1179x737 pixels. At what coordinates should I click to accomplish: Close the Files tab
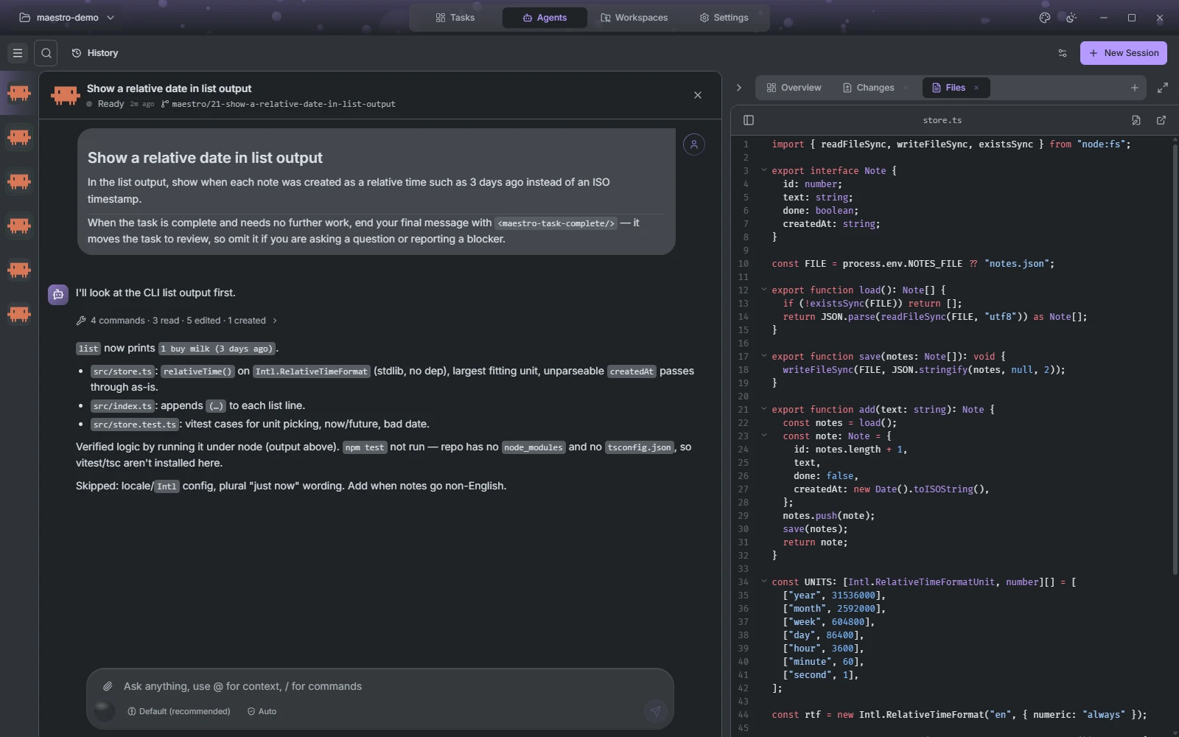[x=976, y=88]
